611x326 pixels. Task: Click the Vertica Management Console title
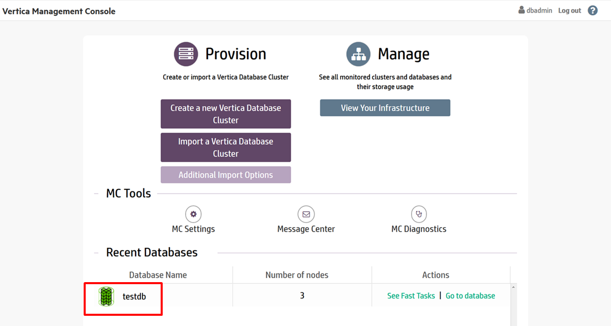(59, 11)
